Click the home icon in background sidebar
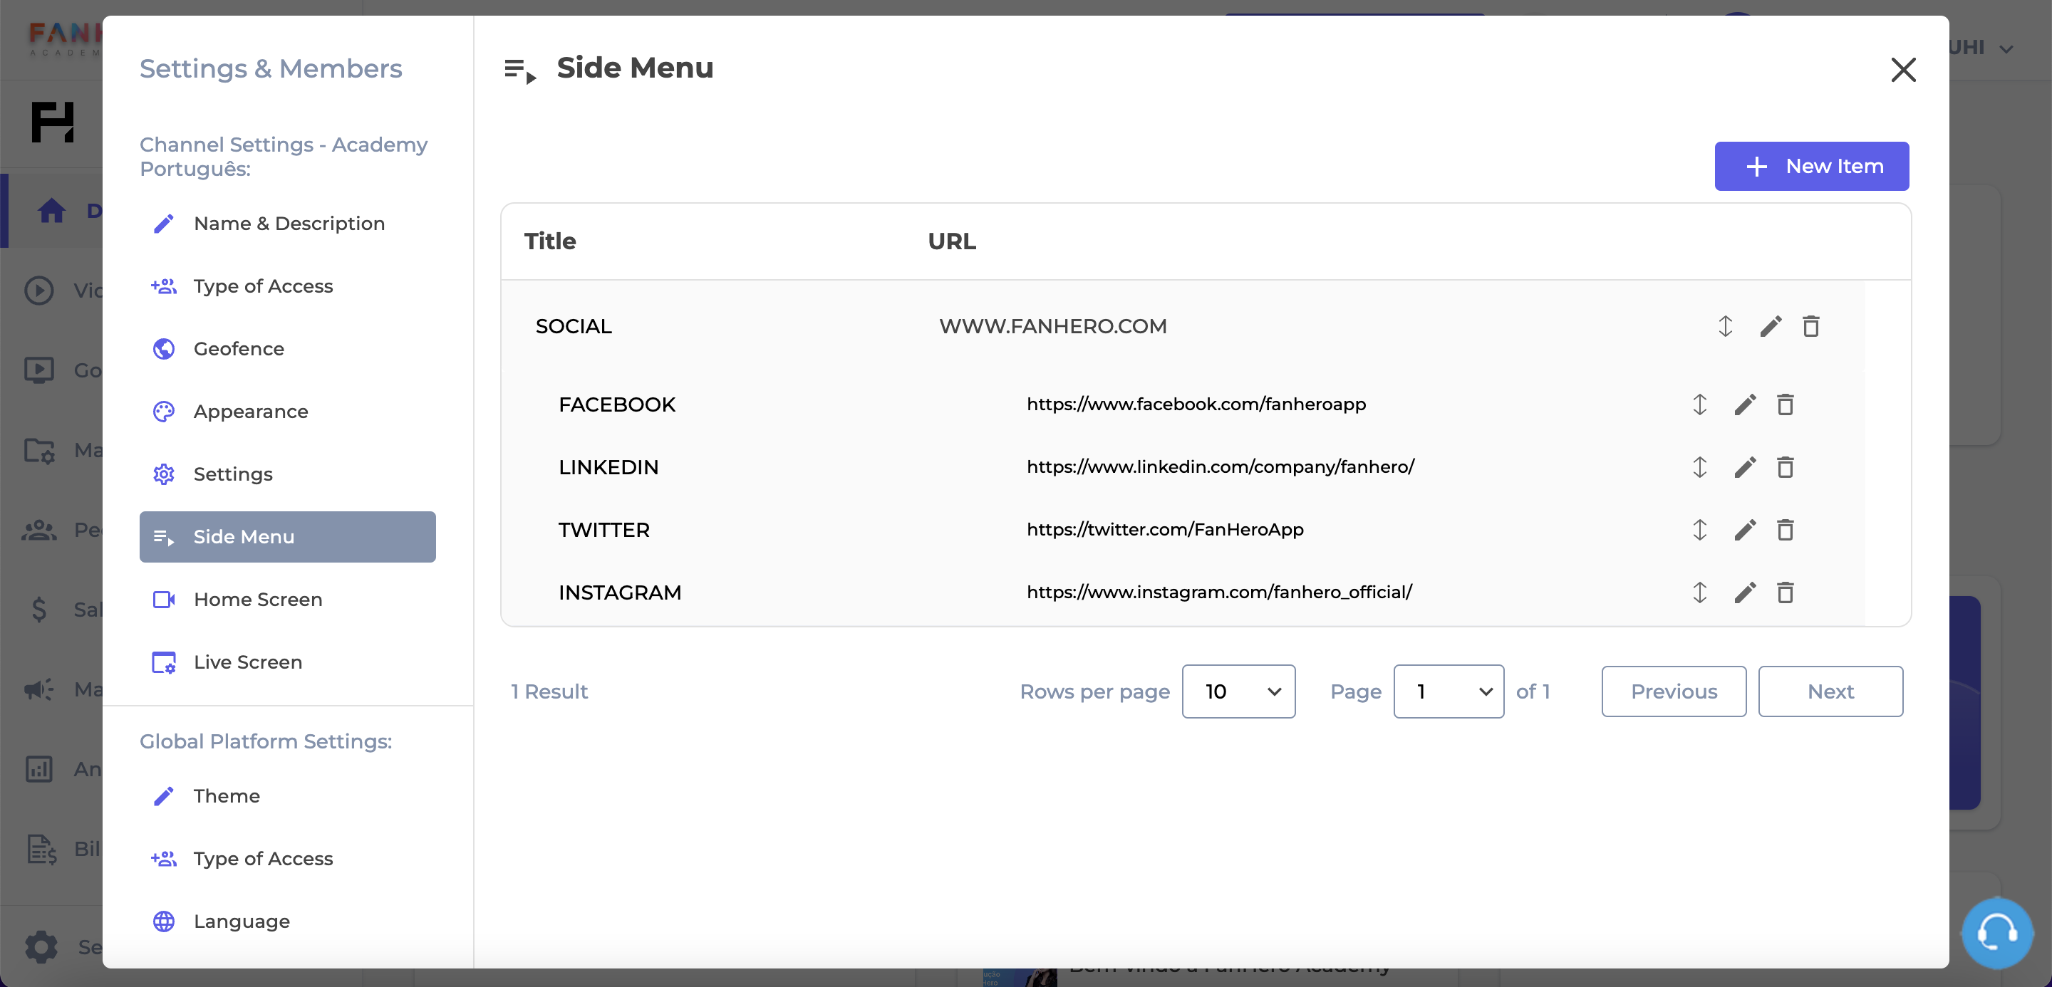2052x987 pixels. tap(52, 211)
